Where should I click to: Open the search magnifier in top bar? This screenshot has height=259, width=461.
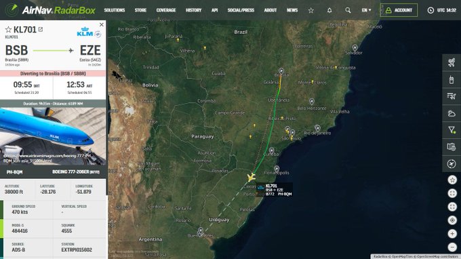pyautogui.click(x=348, y=10)
